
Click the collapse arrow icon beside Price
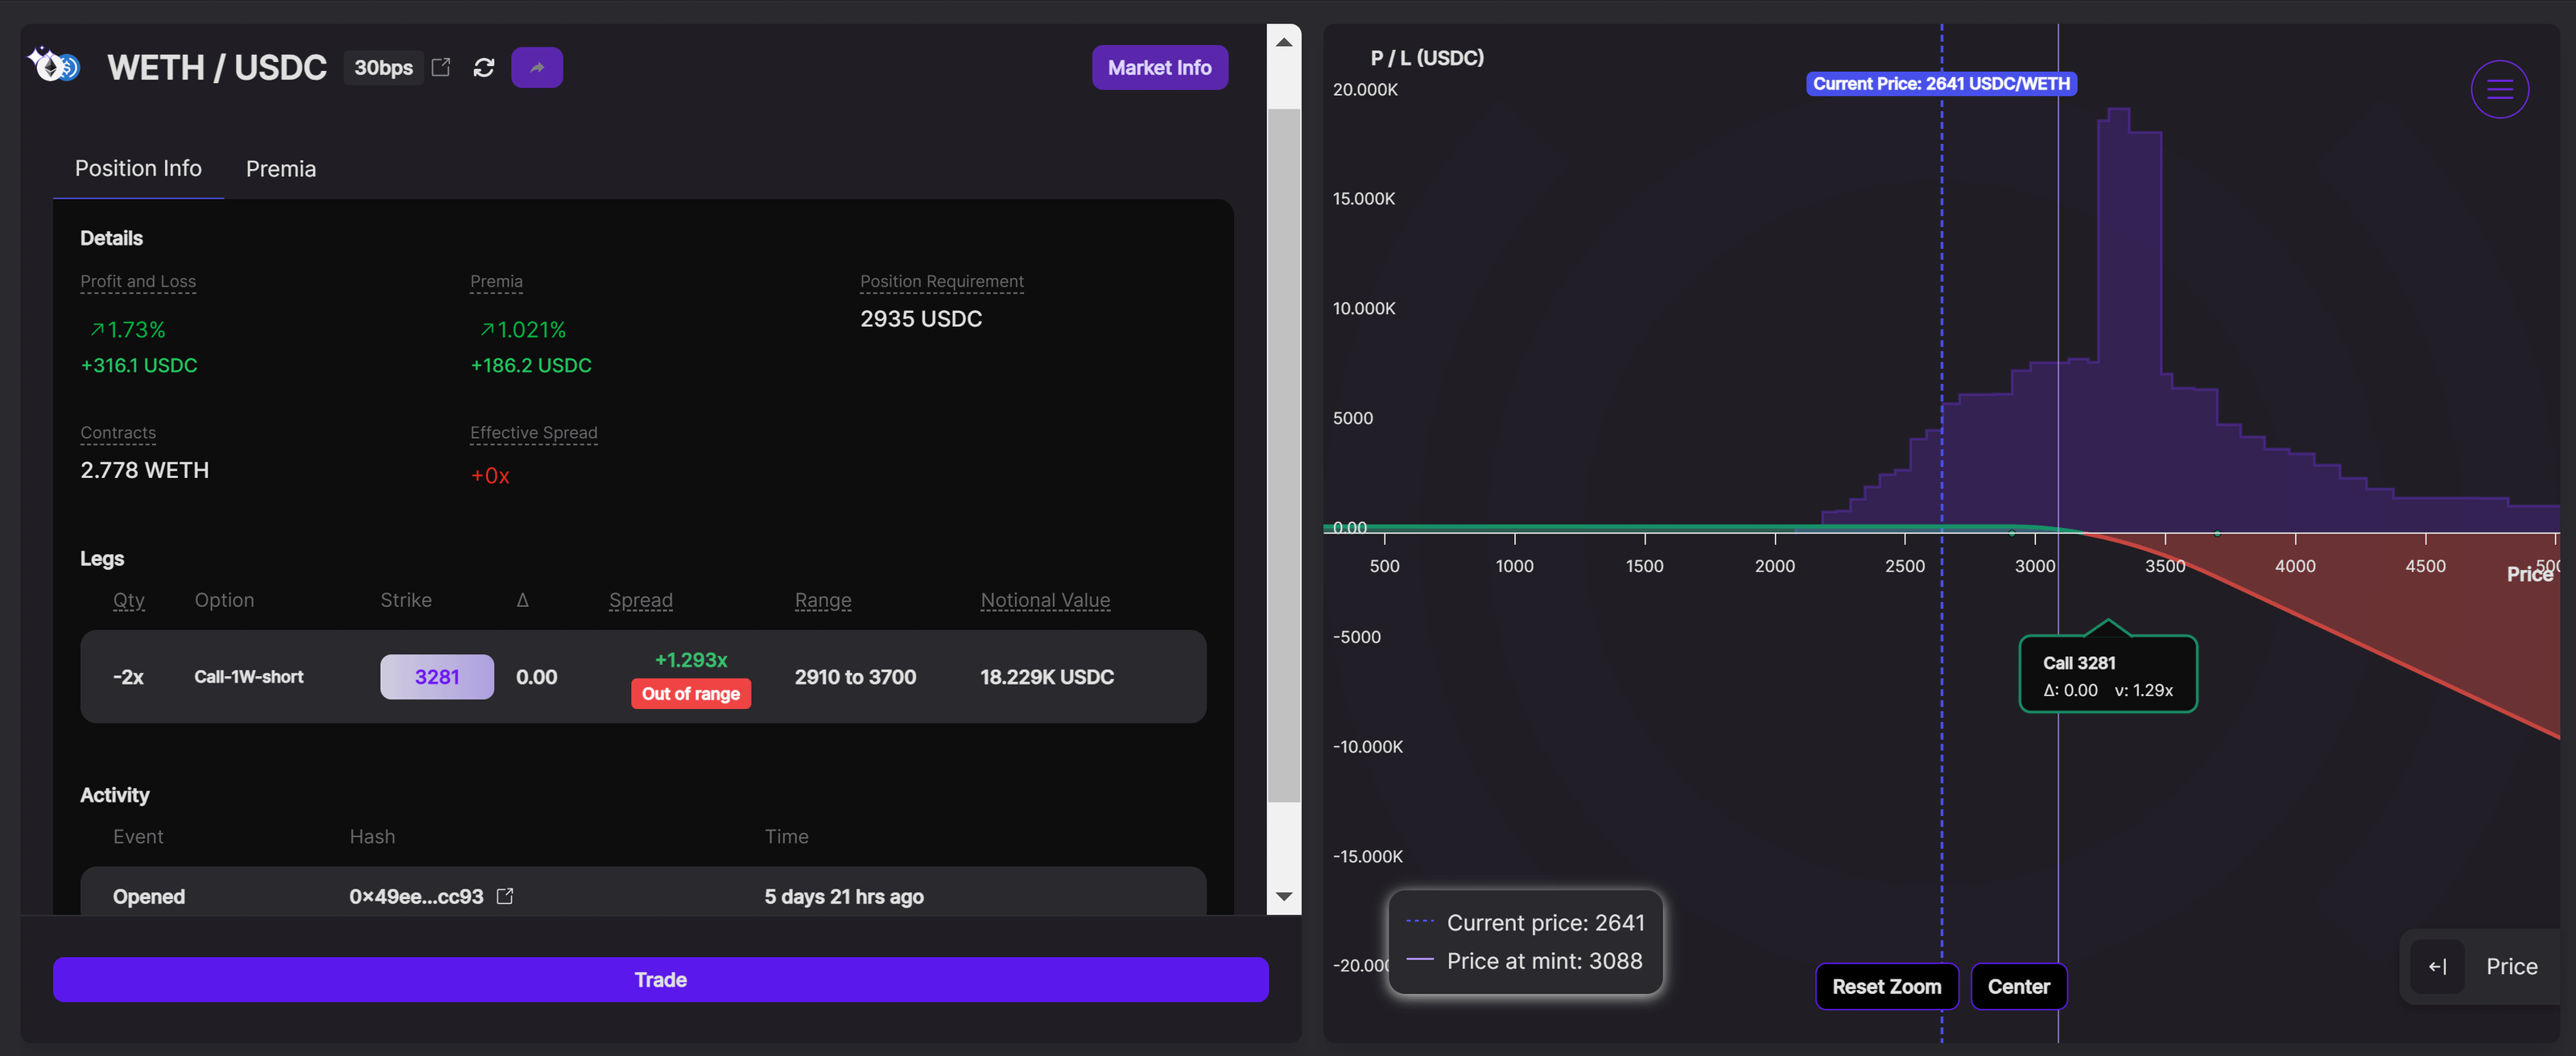click(2438, 966)
